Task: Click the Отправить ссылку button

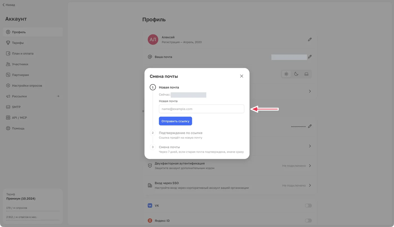Action: click(x=175, y=121)
